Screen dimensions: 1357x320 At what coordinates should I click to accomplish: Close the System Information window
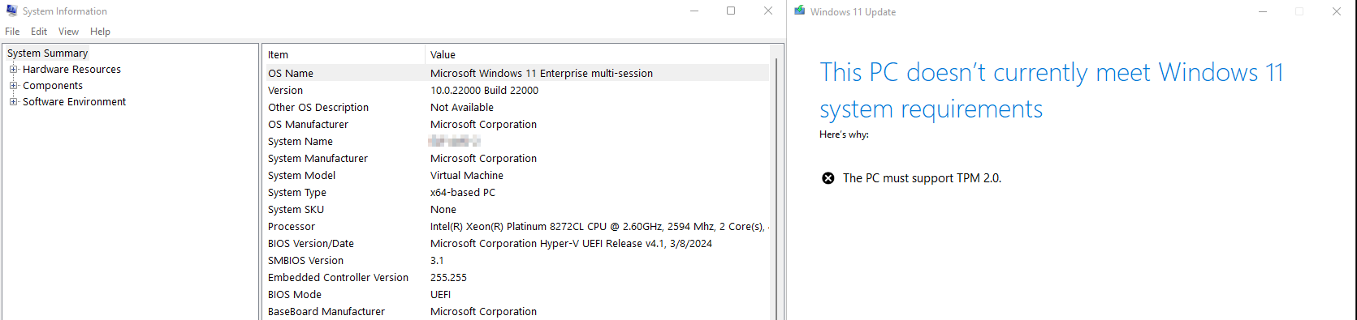click(x=768, y=11)
